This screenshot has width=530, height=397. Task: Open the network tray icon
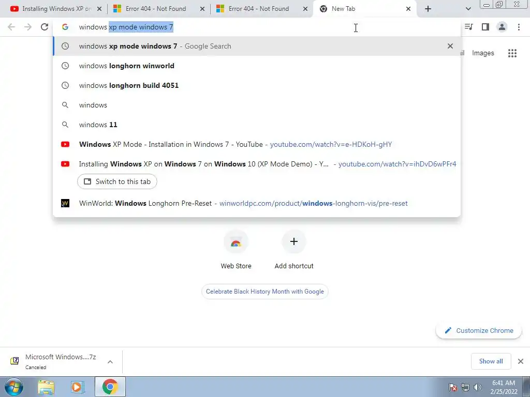point(465,387)
